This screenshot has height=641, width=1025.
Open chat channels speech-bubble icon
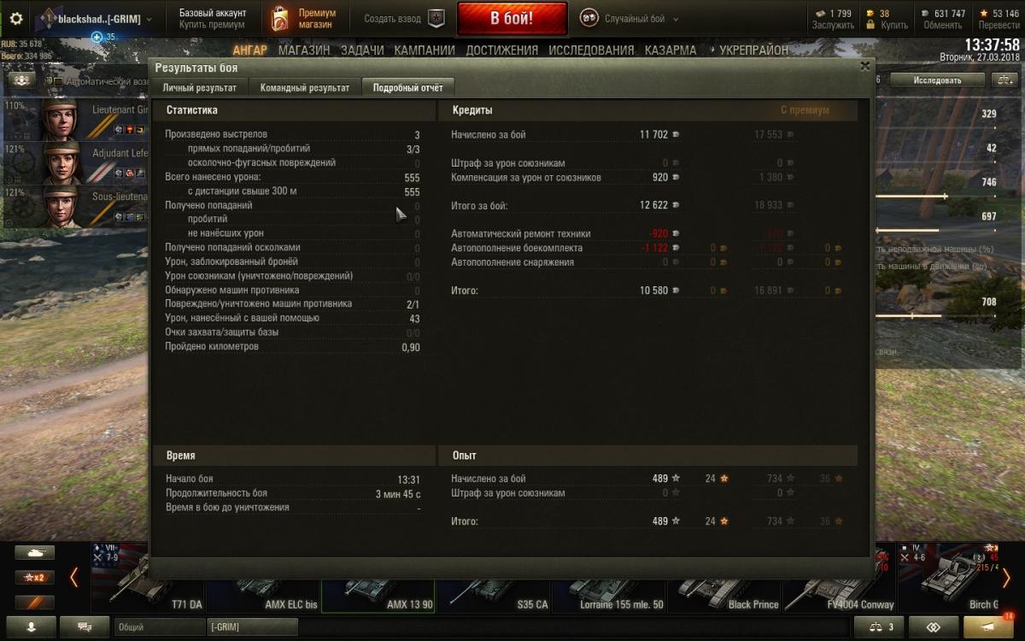tap(84, 626)
